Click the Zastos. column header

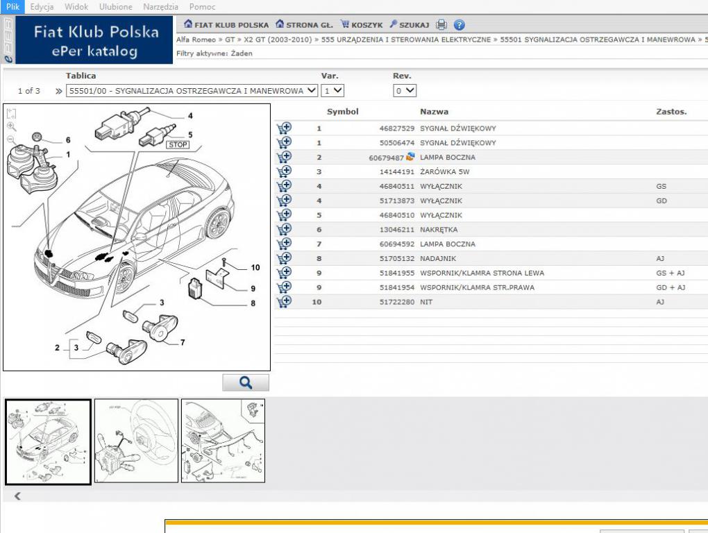[671, 112]
